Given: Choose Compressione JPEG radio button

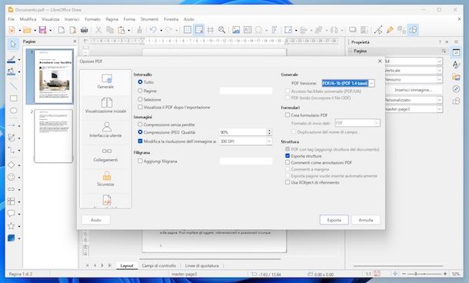Looking at the screenshot, I should point(140,132).
